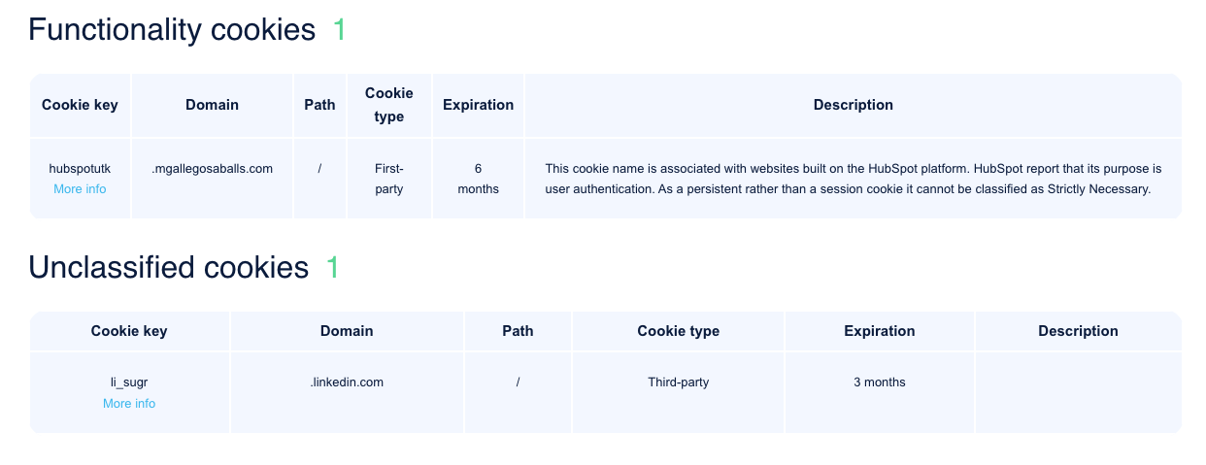Open More info link under hubspotutk
1206x465 pixels.
pyautogui.click(x=80, y=189)
